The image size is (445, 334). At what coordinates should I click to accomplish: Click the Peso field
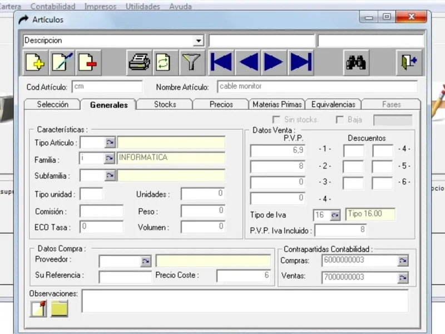pyautogui.click(x=203, y=211)
